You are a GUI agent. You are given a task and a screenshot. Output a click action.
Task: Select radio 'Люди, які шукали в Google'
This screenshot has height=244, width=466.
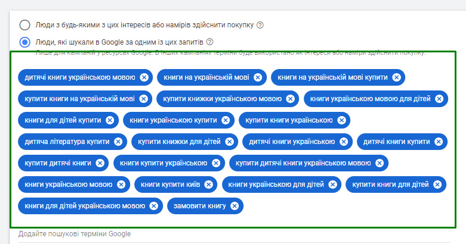click(24, 42)
